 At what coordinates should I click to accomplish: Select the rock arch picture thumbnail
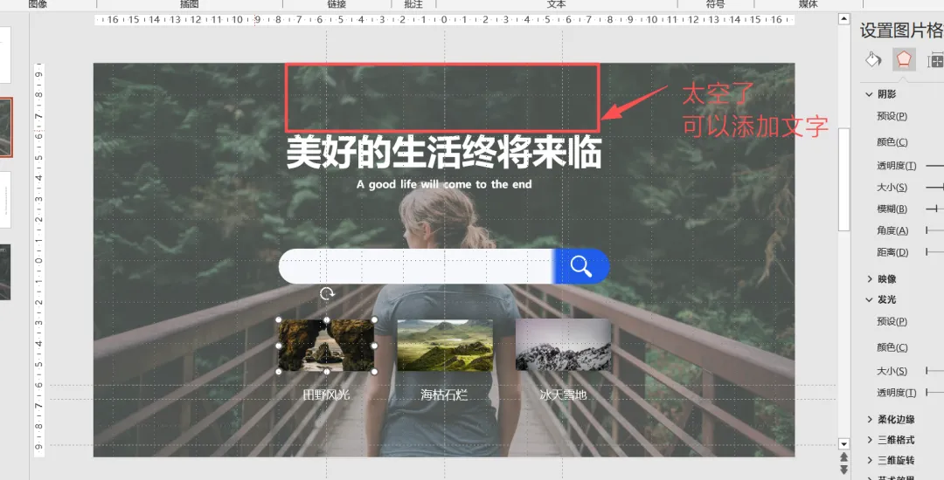pos(326,346)
